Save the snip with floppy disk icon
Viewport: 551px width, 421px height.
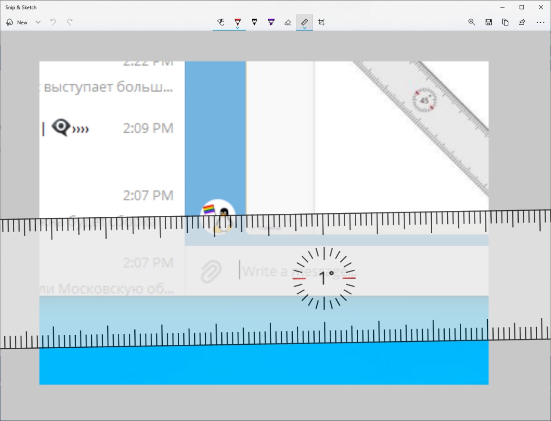[489, 22]
